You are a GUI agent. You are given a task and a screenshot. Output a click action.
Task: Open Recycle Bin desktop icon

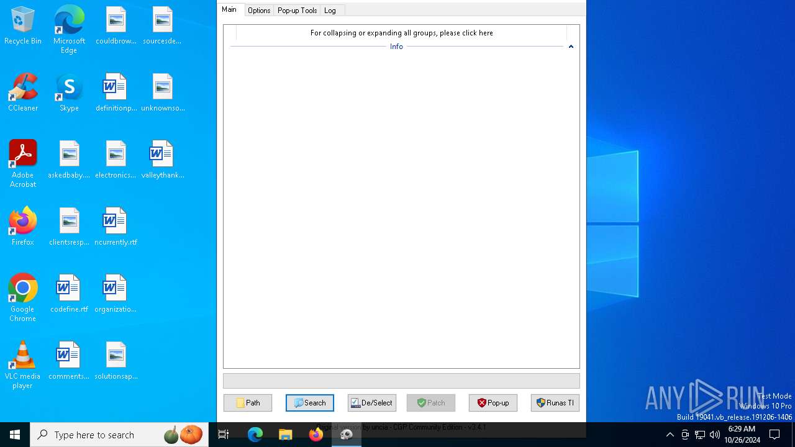point(23,26)
